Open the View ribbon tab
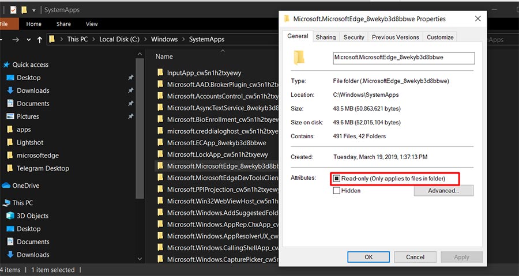The height and width of the screenshot is (276, 519). (x=92, y=24)
